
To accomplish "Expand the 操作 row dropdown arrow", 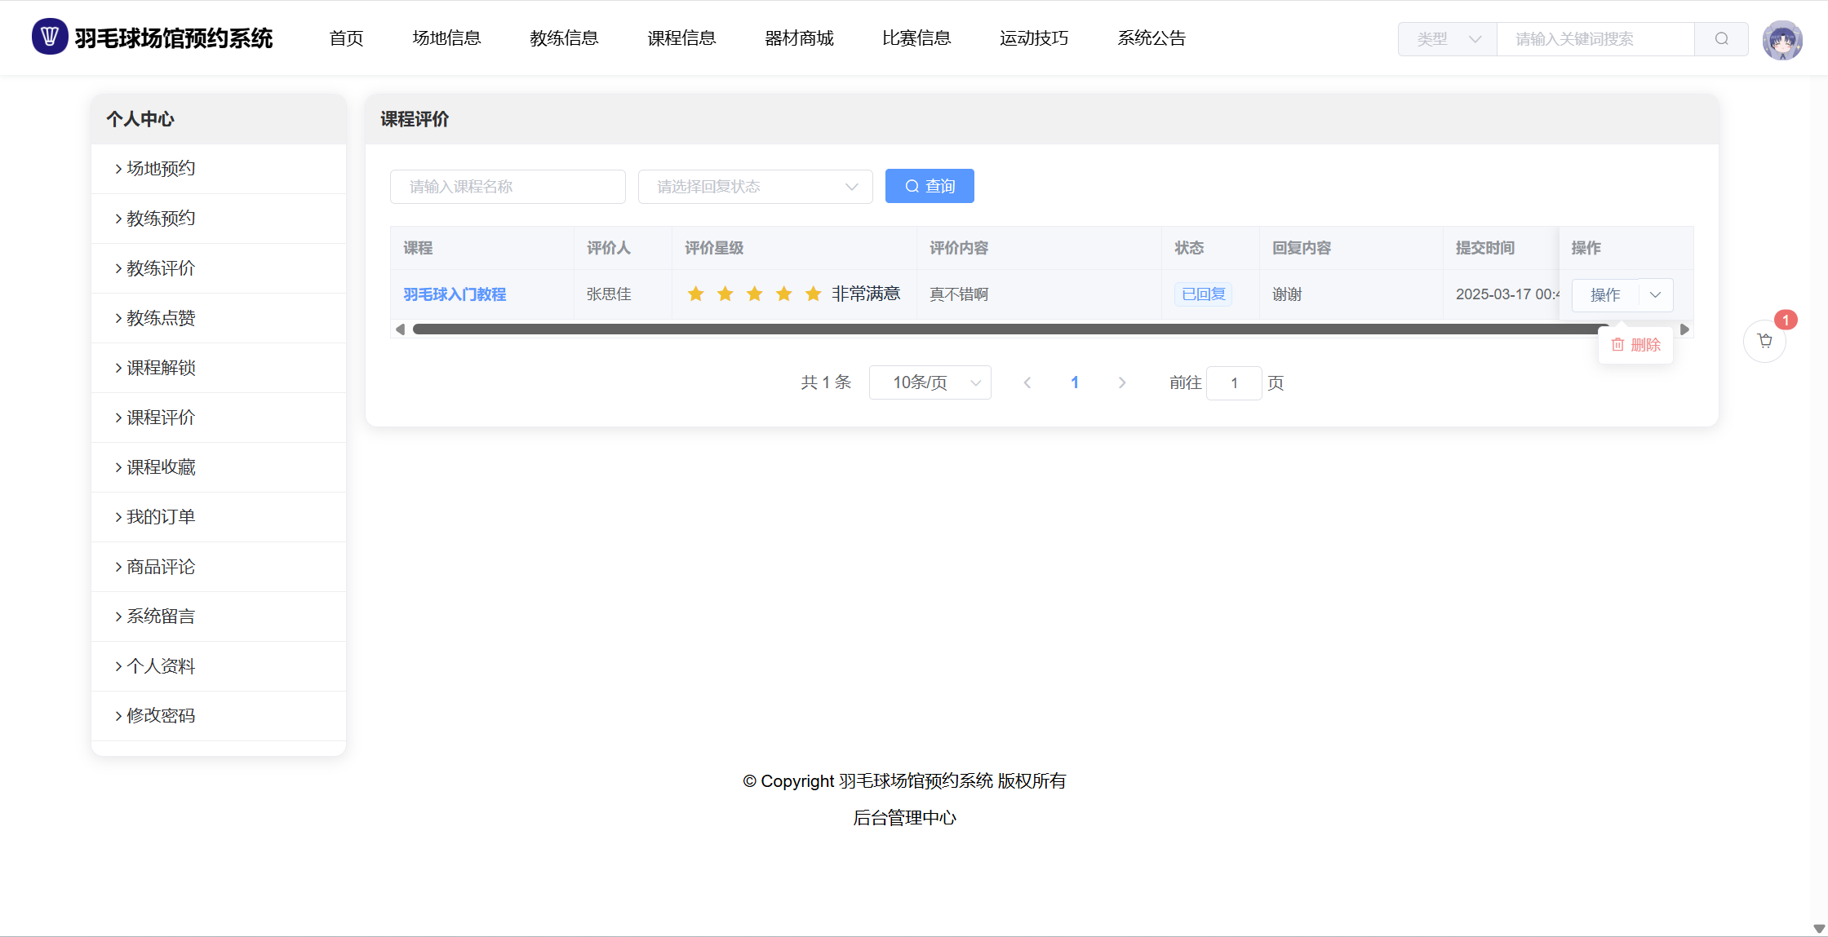I will coord(1655,294).
